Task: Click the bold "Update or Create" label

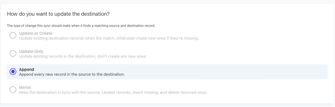Action: pos(36,33)
